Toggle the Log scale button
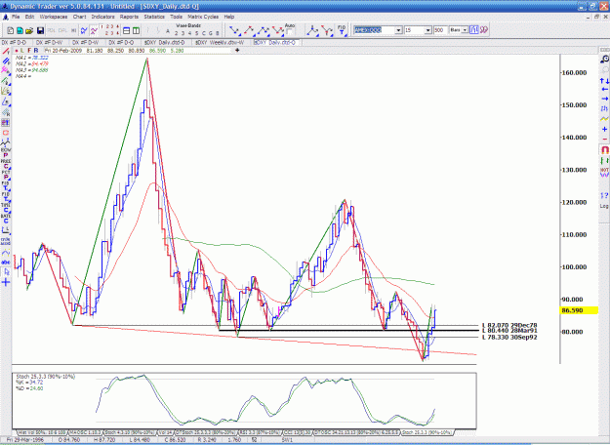 [x=604, y=206]
